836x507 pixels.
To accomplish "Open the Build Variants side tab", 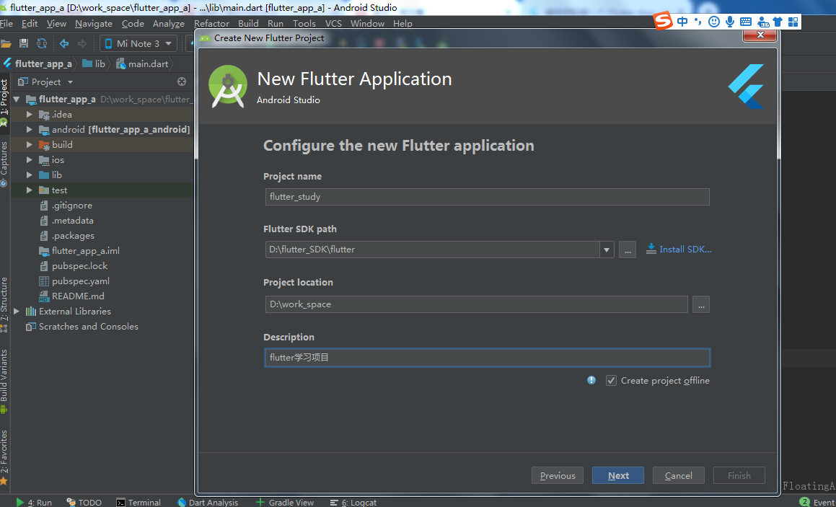I will point(4,382).
